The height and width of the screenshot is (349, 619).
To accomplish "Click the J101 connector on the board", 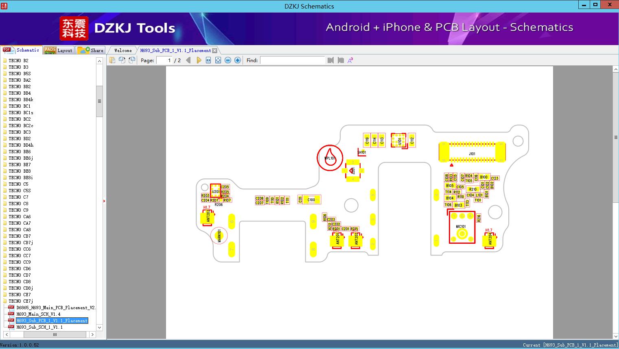I will coord(472,152).
